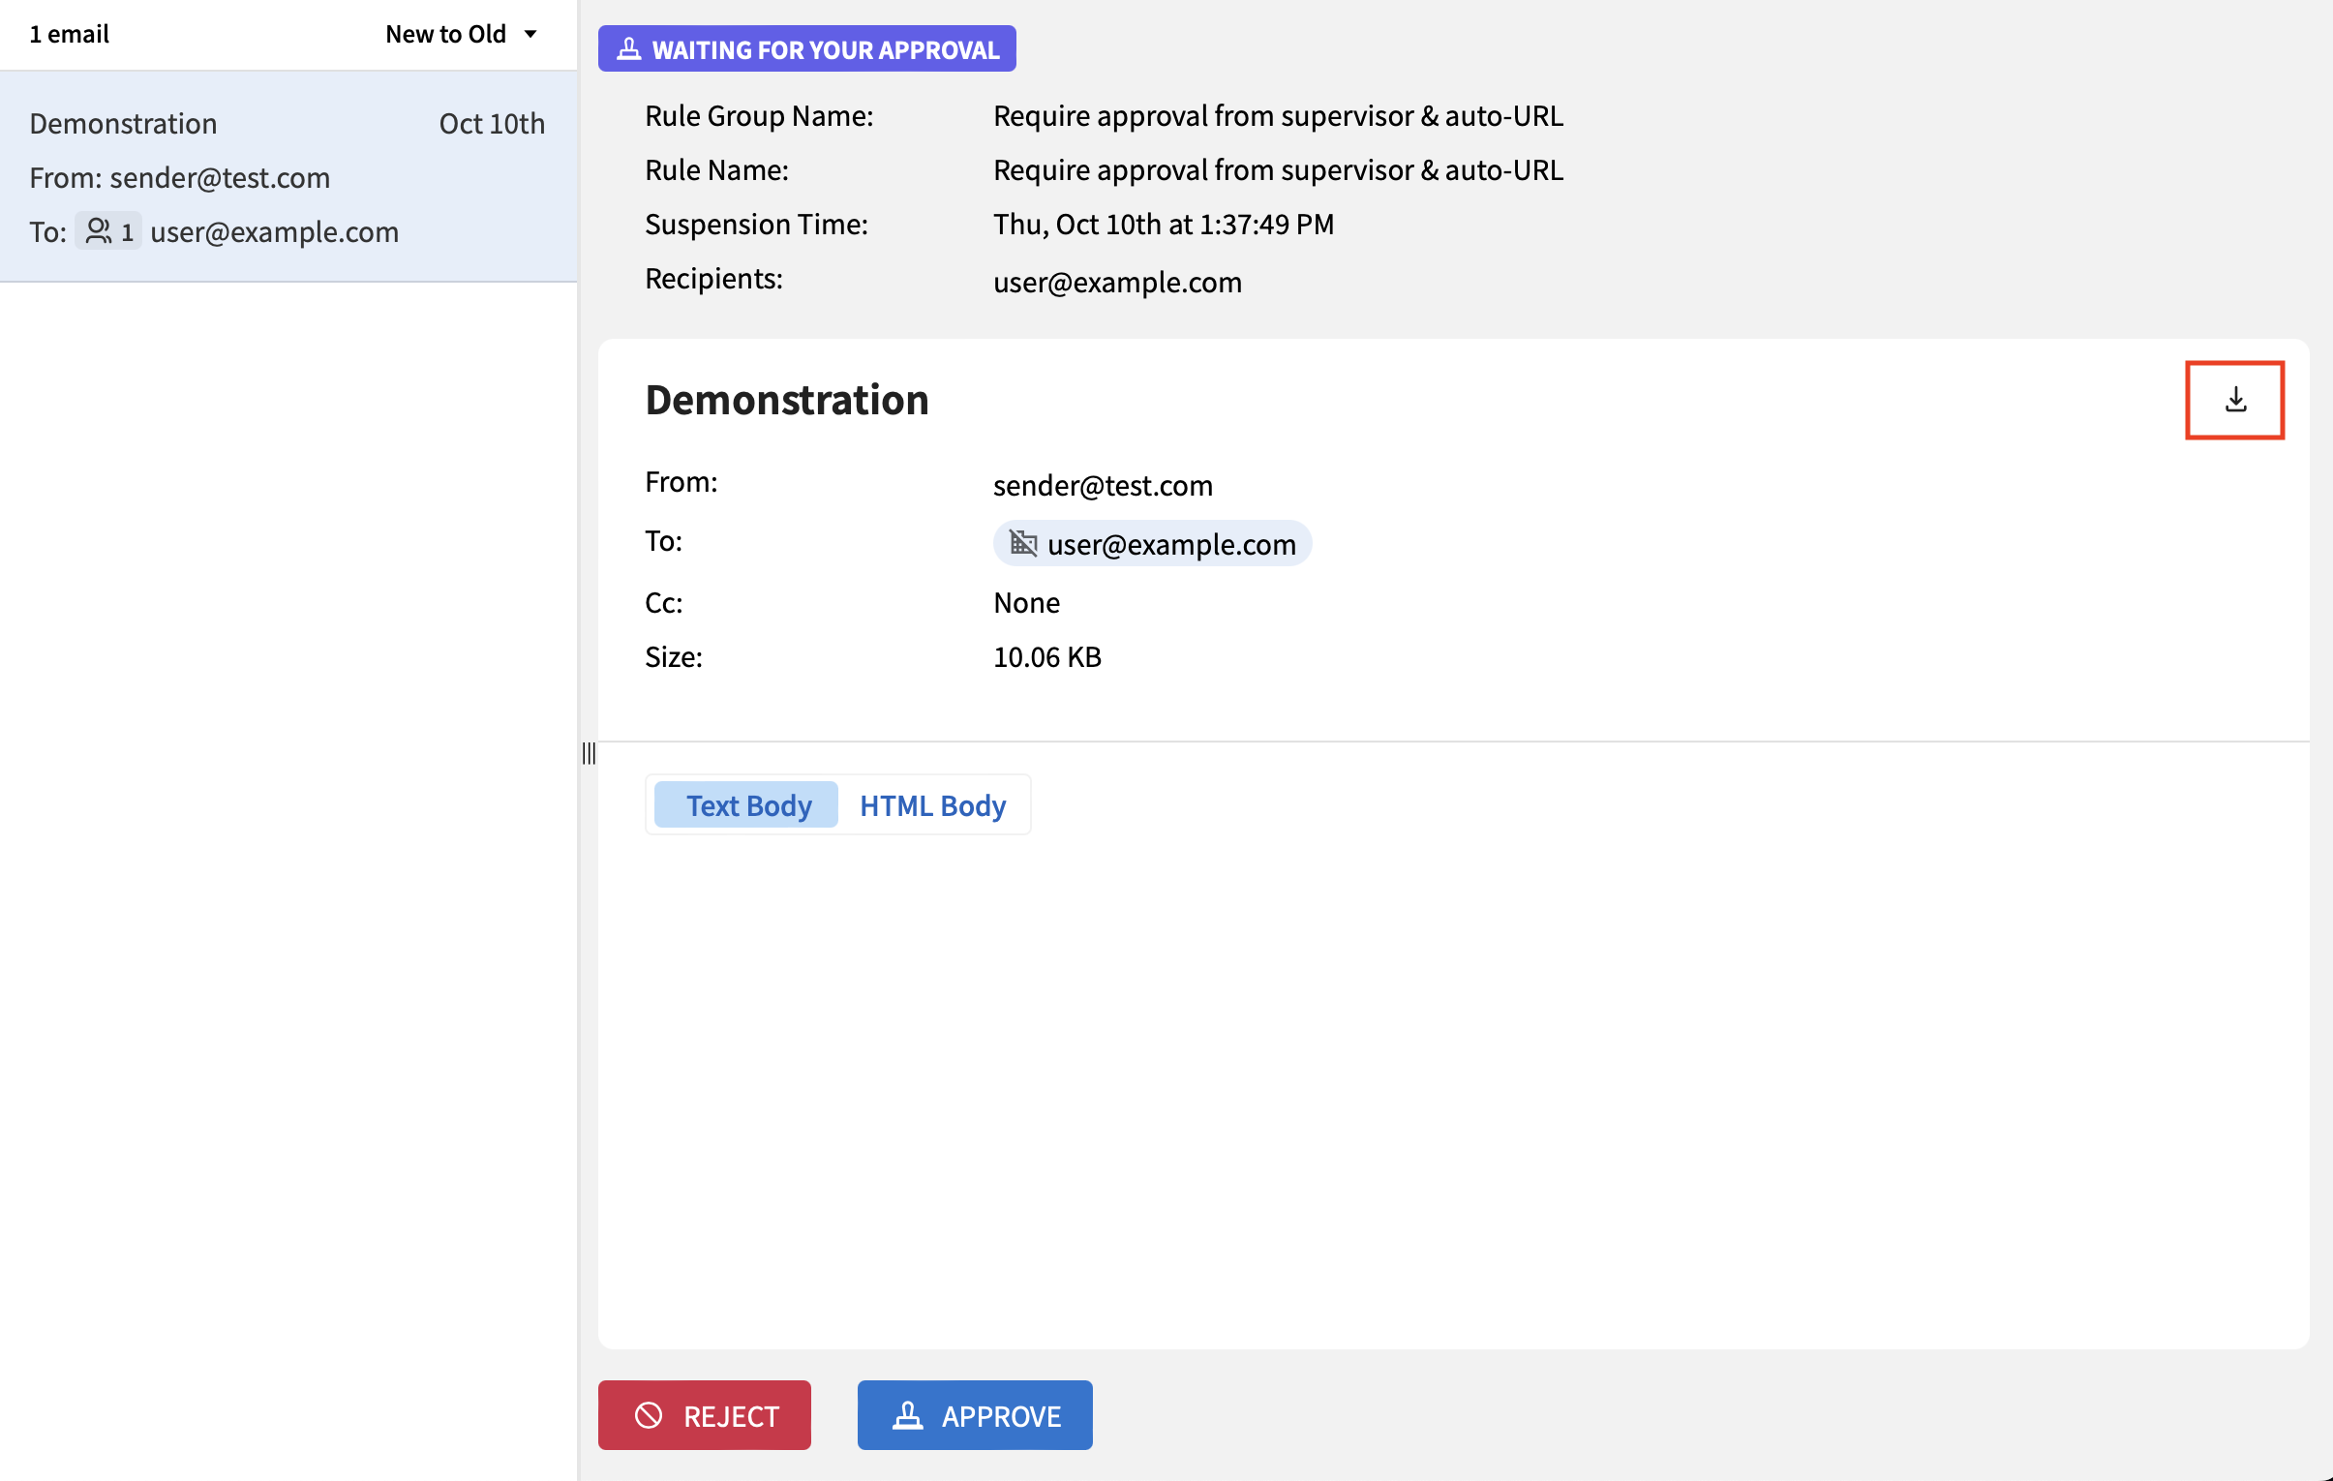Click the Oct 10th date in list
2333x1481 pixels.
point(491,123)
